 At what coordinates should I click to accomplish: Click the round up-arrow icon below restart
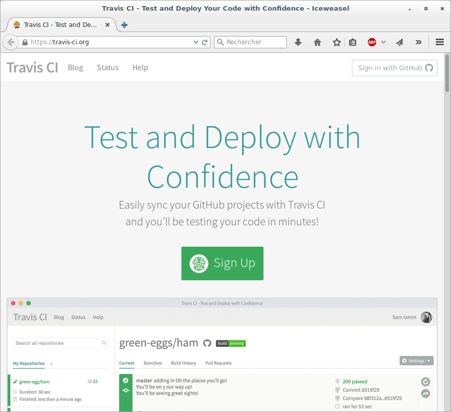(426, 393)
